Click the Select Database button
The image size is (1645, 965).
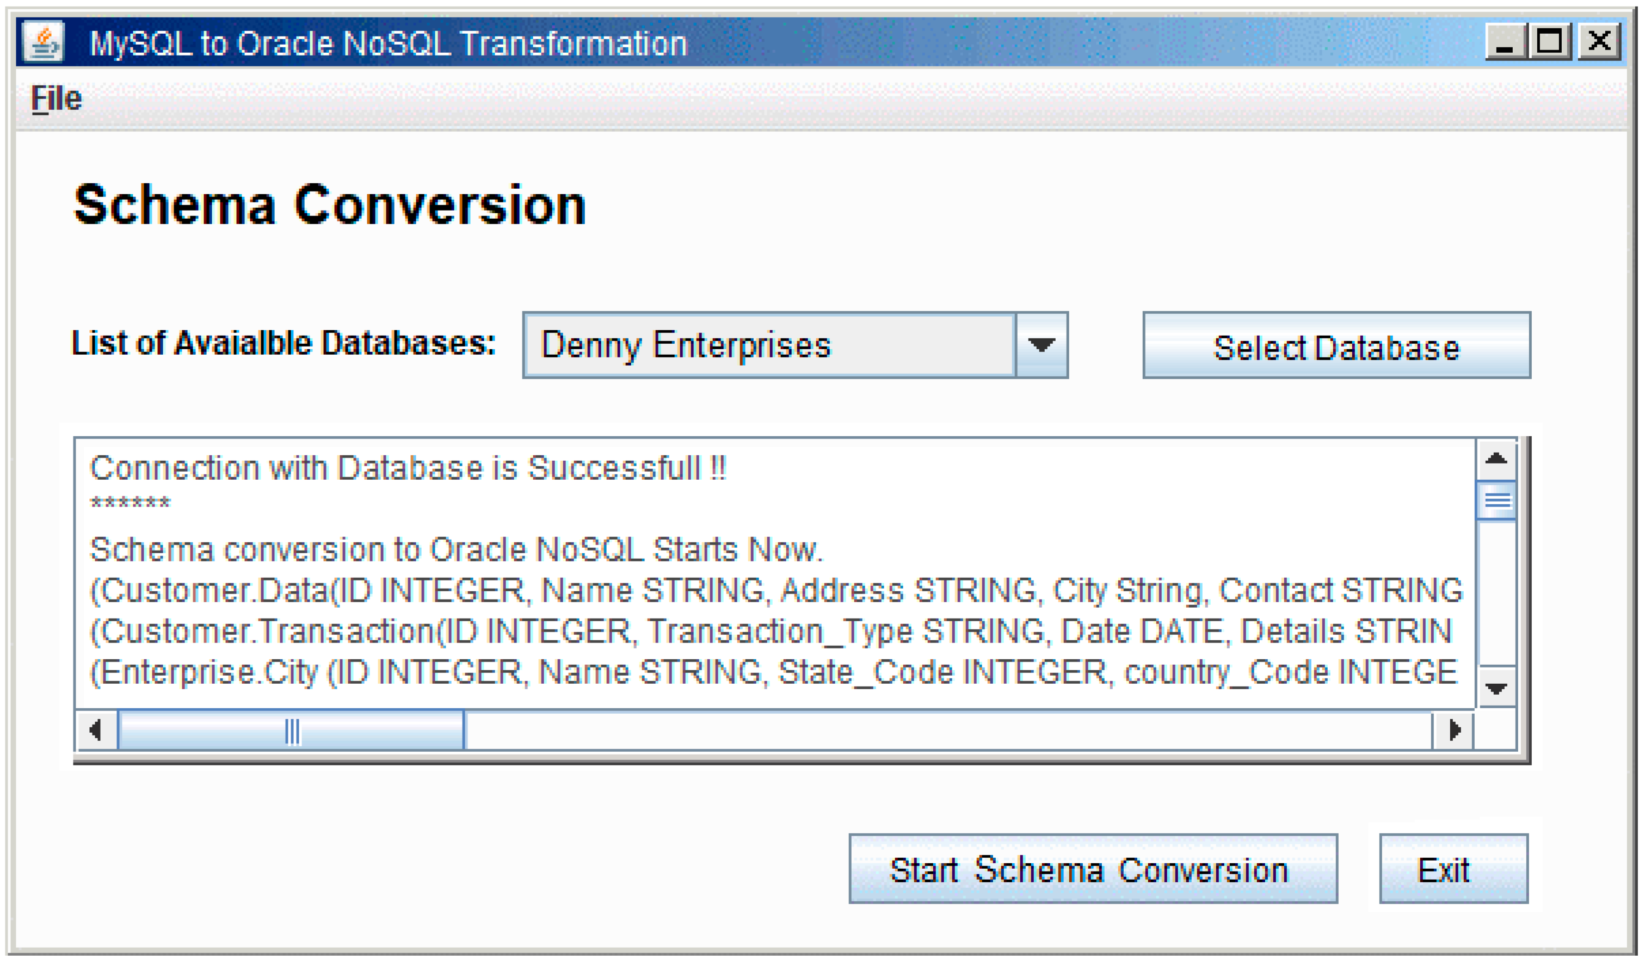pyautogui.click(x=1336, y=345)
